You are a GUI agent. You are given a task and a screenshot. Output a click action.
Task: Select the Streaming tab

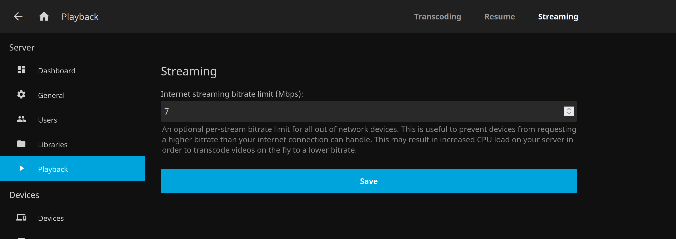[x=558, y=17]
